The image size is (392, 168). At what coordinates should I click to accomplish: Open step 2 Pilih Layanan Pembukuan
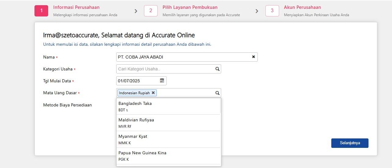coord(190,7)
